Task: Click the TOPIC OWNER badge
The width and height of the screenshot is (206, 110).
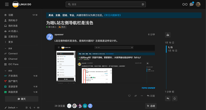Action: (148, 88)
